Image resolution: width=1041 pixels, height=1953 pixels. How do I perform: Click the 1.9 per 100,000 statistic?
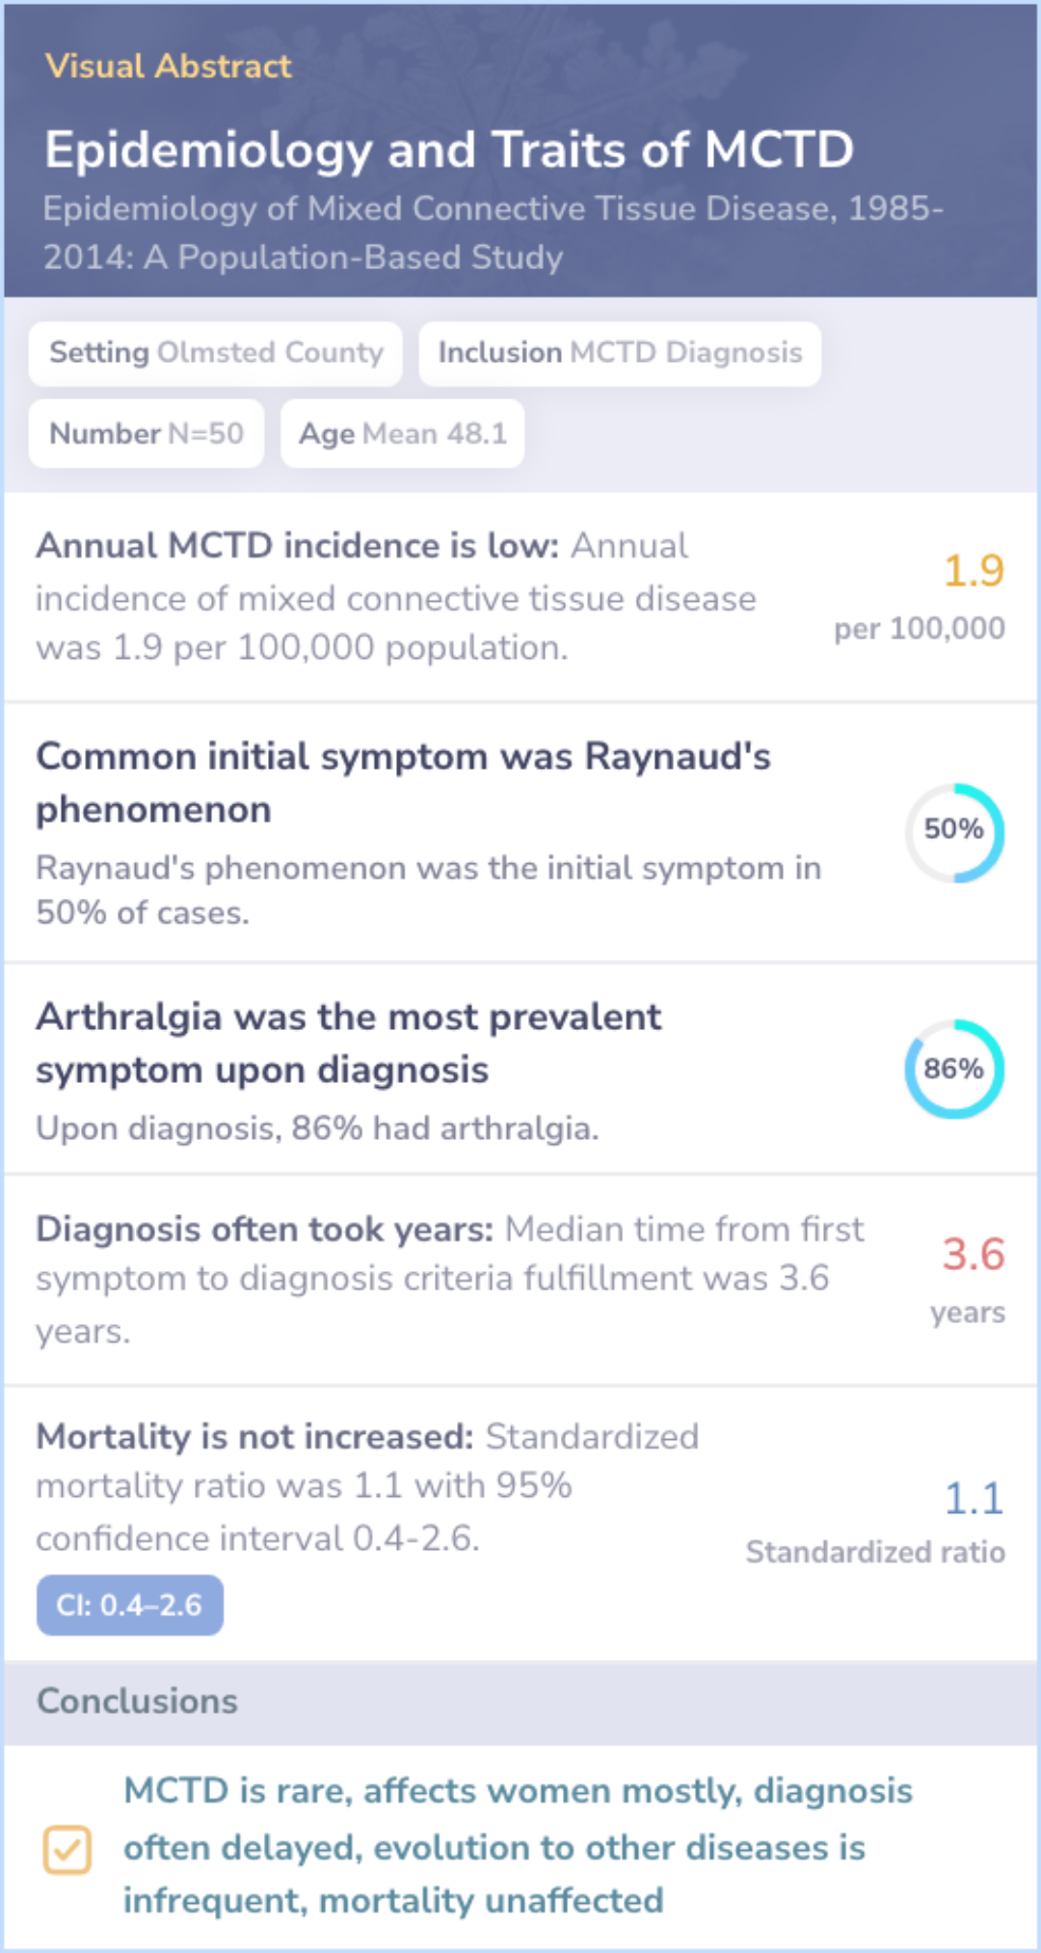click(973, 571)
